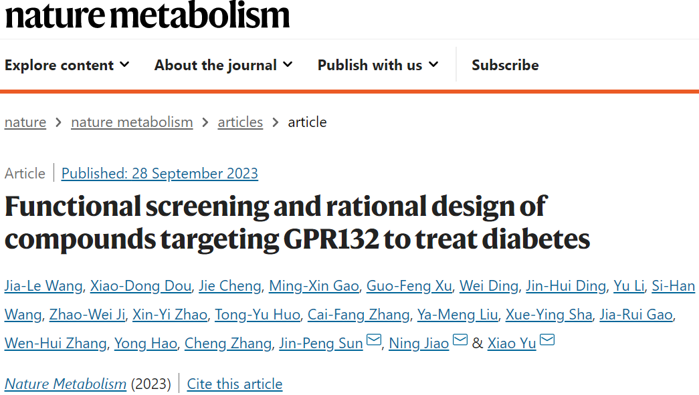Navigate to the articles breadcrumb
Image resolution: width=699 pixels, height=395 pixels.
tap(240, 122)
